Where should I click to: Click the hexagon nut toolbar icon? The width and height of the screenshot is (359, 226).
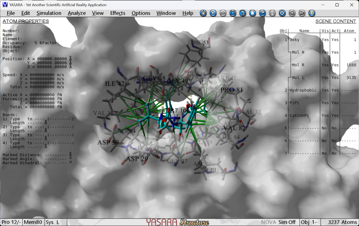[x=203, y=13]
